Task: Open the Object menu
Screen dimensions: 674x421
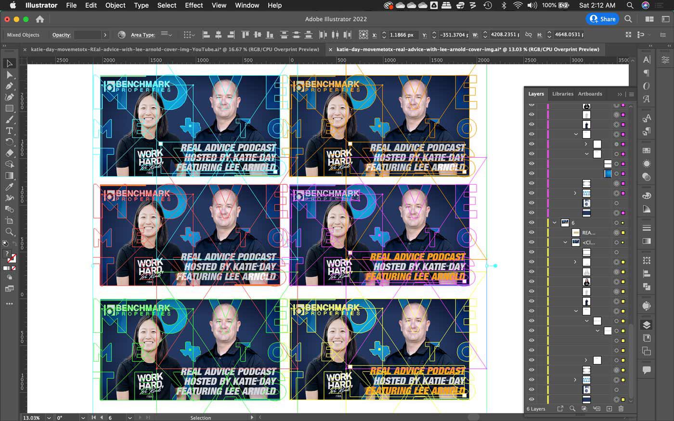Action: 115,5
